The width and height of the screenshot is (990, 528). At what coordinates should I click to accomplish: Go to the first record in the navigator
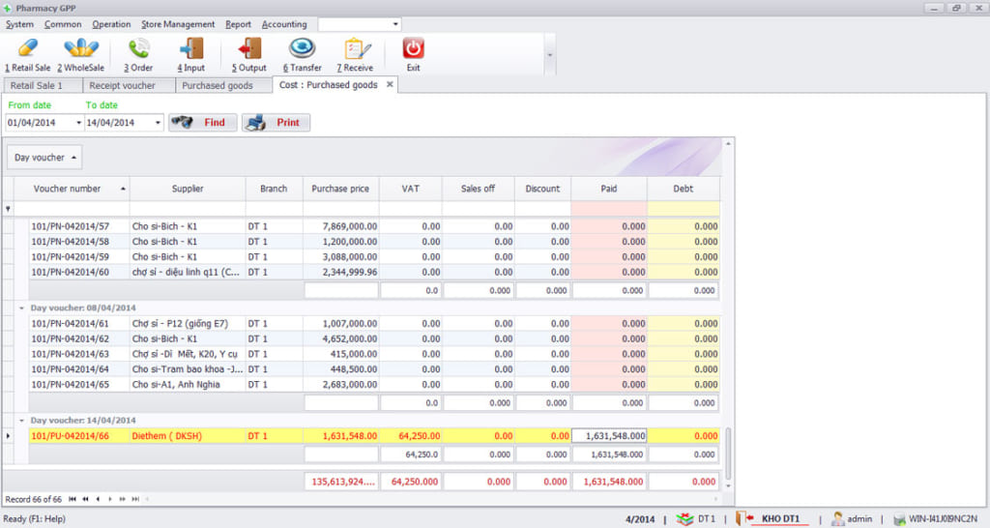pyautogui.click(x=73, y=499)
